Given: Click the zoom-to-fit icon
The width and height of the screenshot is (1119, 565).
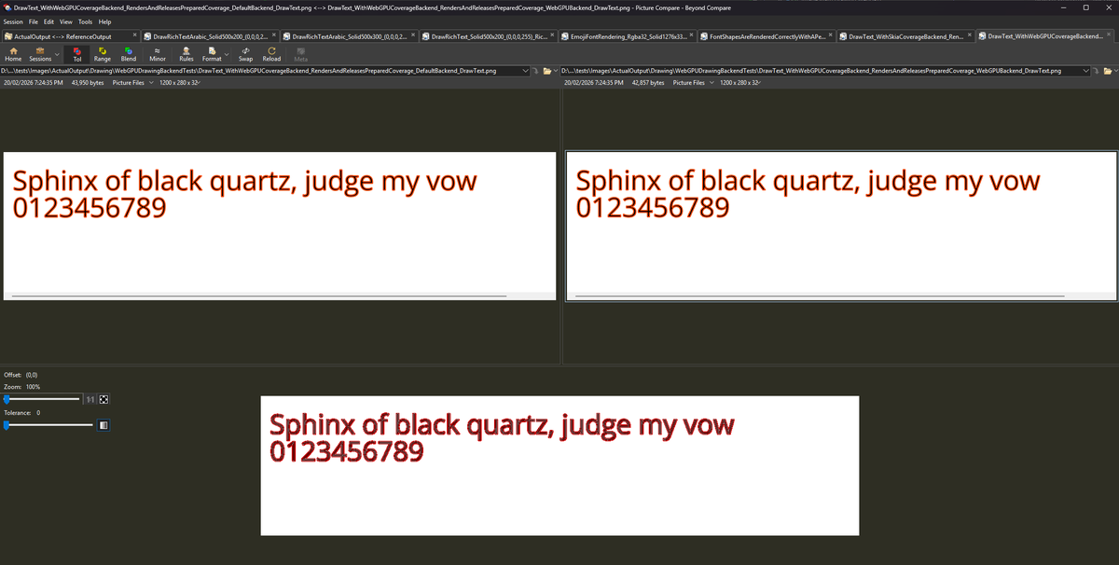Looking at the screenshot, I should tap(104, 399).
